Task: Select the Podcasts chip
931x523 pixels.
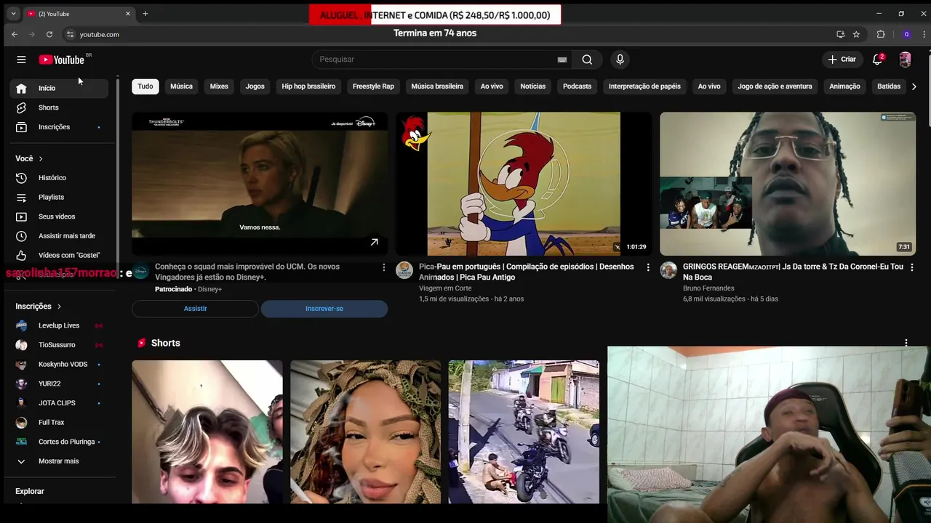Action: click(577, 86)
